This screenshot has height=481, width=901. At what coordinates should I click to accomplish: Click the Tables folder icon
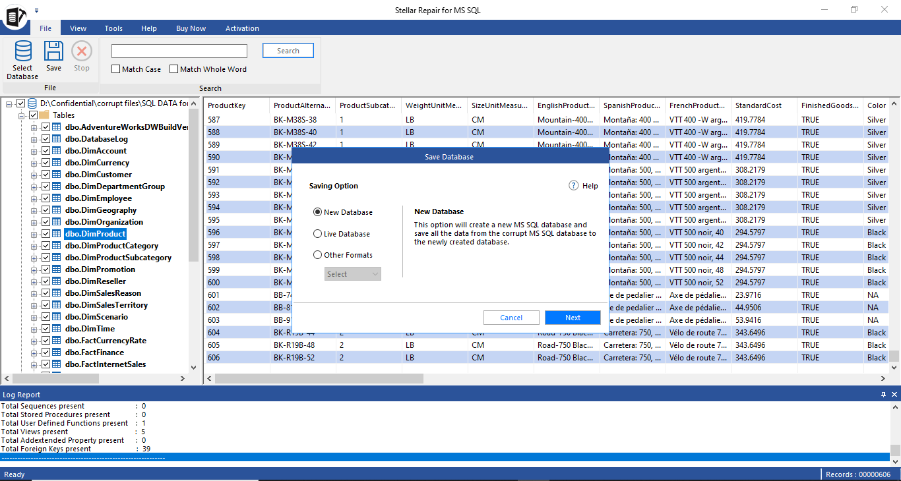point(45,115)
